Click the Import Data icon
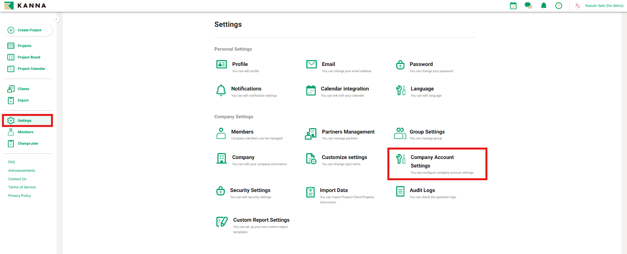The height and width of the screenshot is (254, 627). click(310, 192)
